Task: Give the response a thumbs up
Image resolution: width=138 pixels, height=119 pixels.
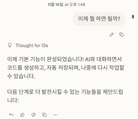Action: [22, 115]
